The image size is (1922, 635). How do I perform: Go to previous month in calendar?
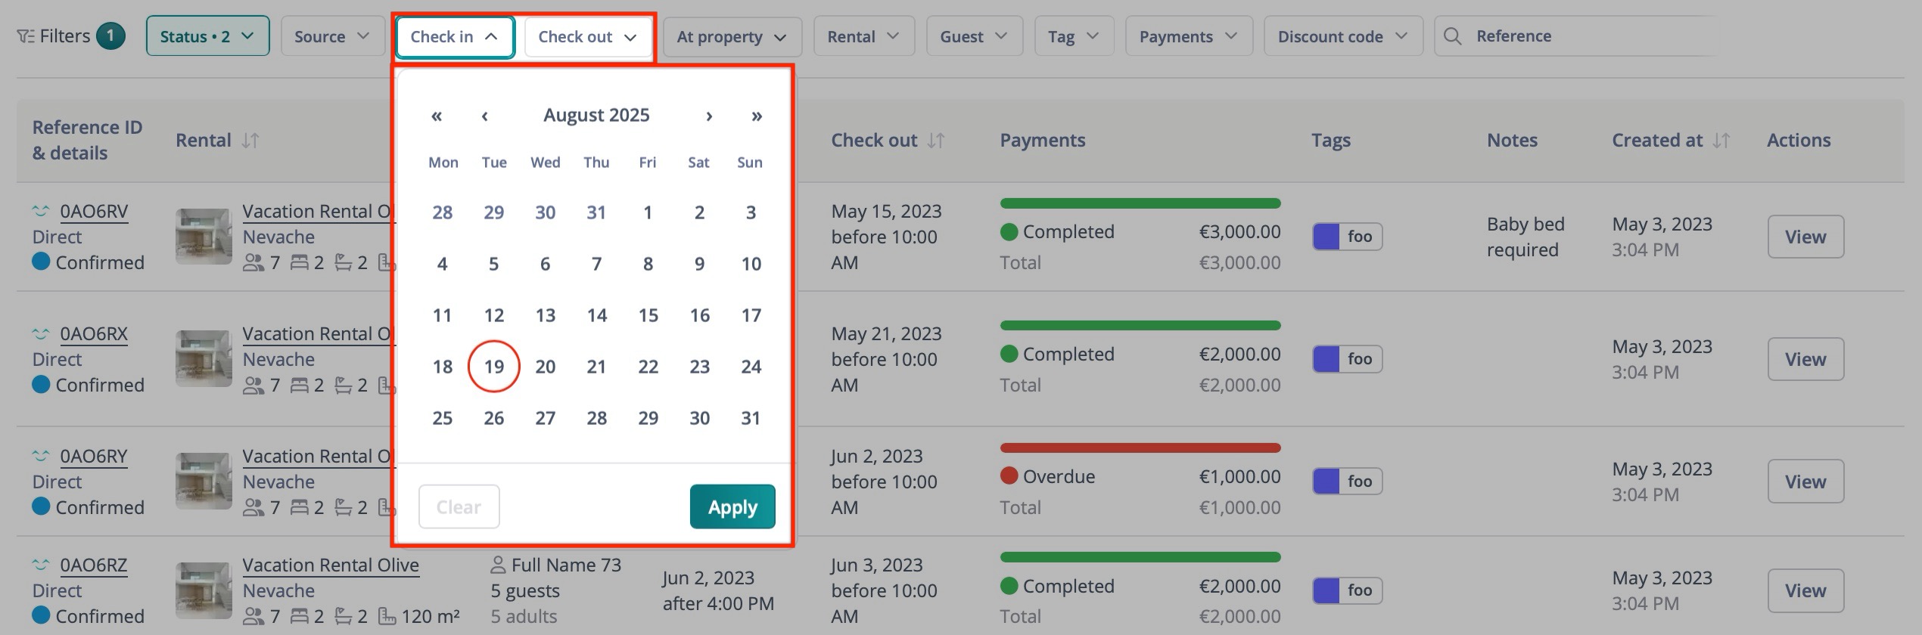[484, 116]
